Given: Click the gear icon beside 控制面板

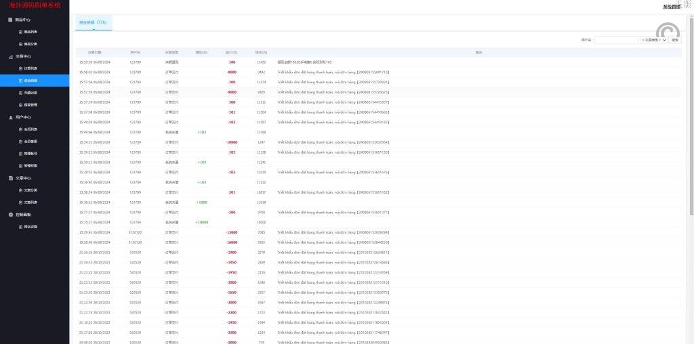Looking at the screenshot, I should (x=10, y=215).
